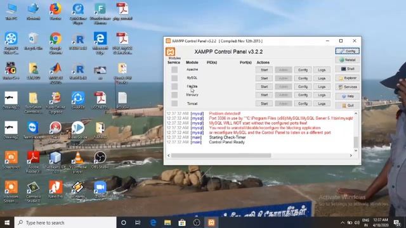Launch Firefox from the desktop

pos(55,11)
